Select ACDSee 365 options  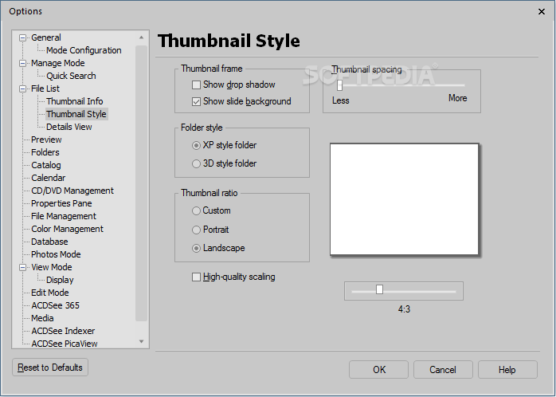tap(55, 306)
